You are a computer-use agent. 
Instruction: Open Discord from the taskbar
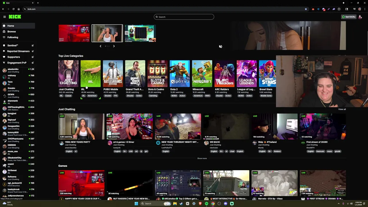(x=225, y=204)
